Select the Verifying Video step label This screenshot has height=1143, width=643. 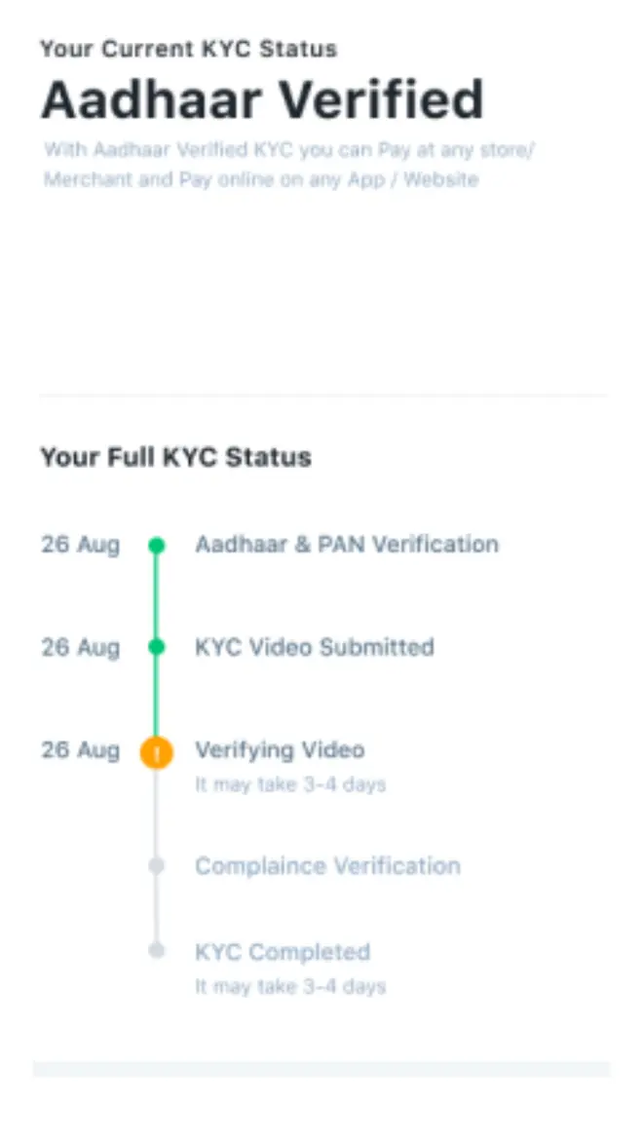pos(280,750)
